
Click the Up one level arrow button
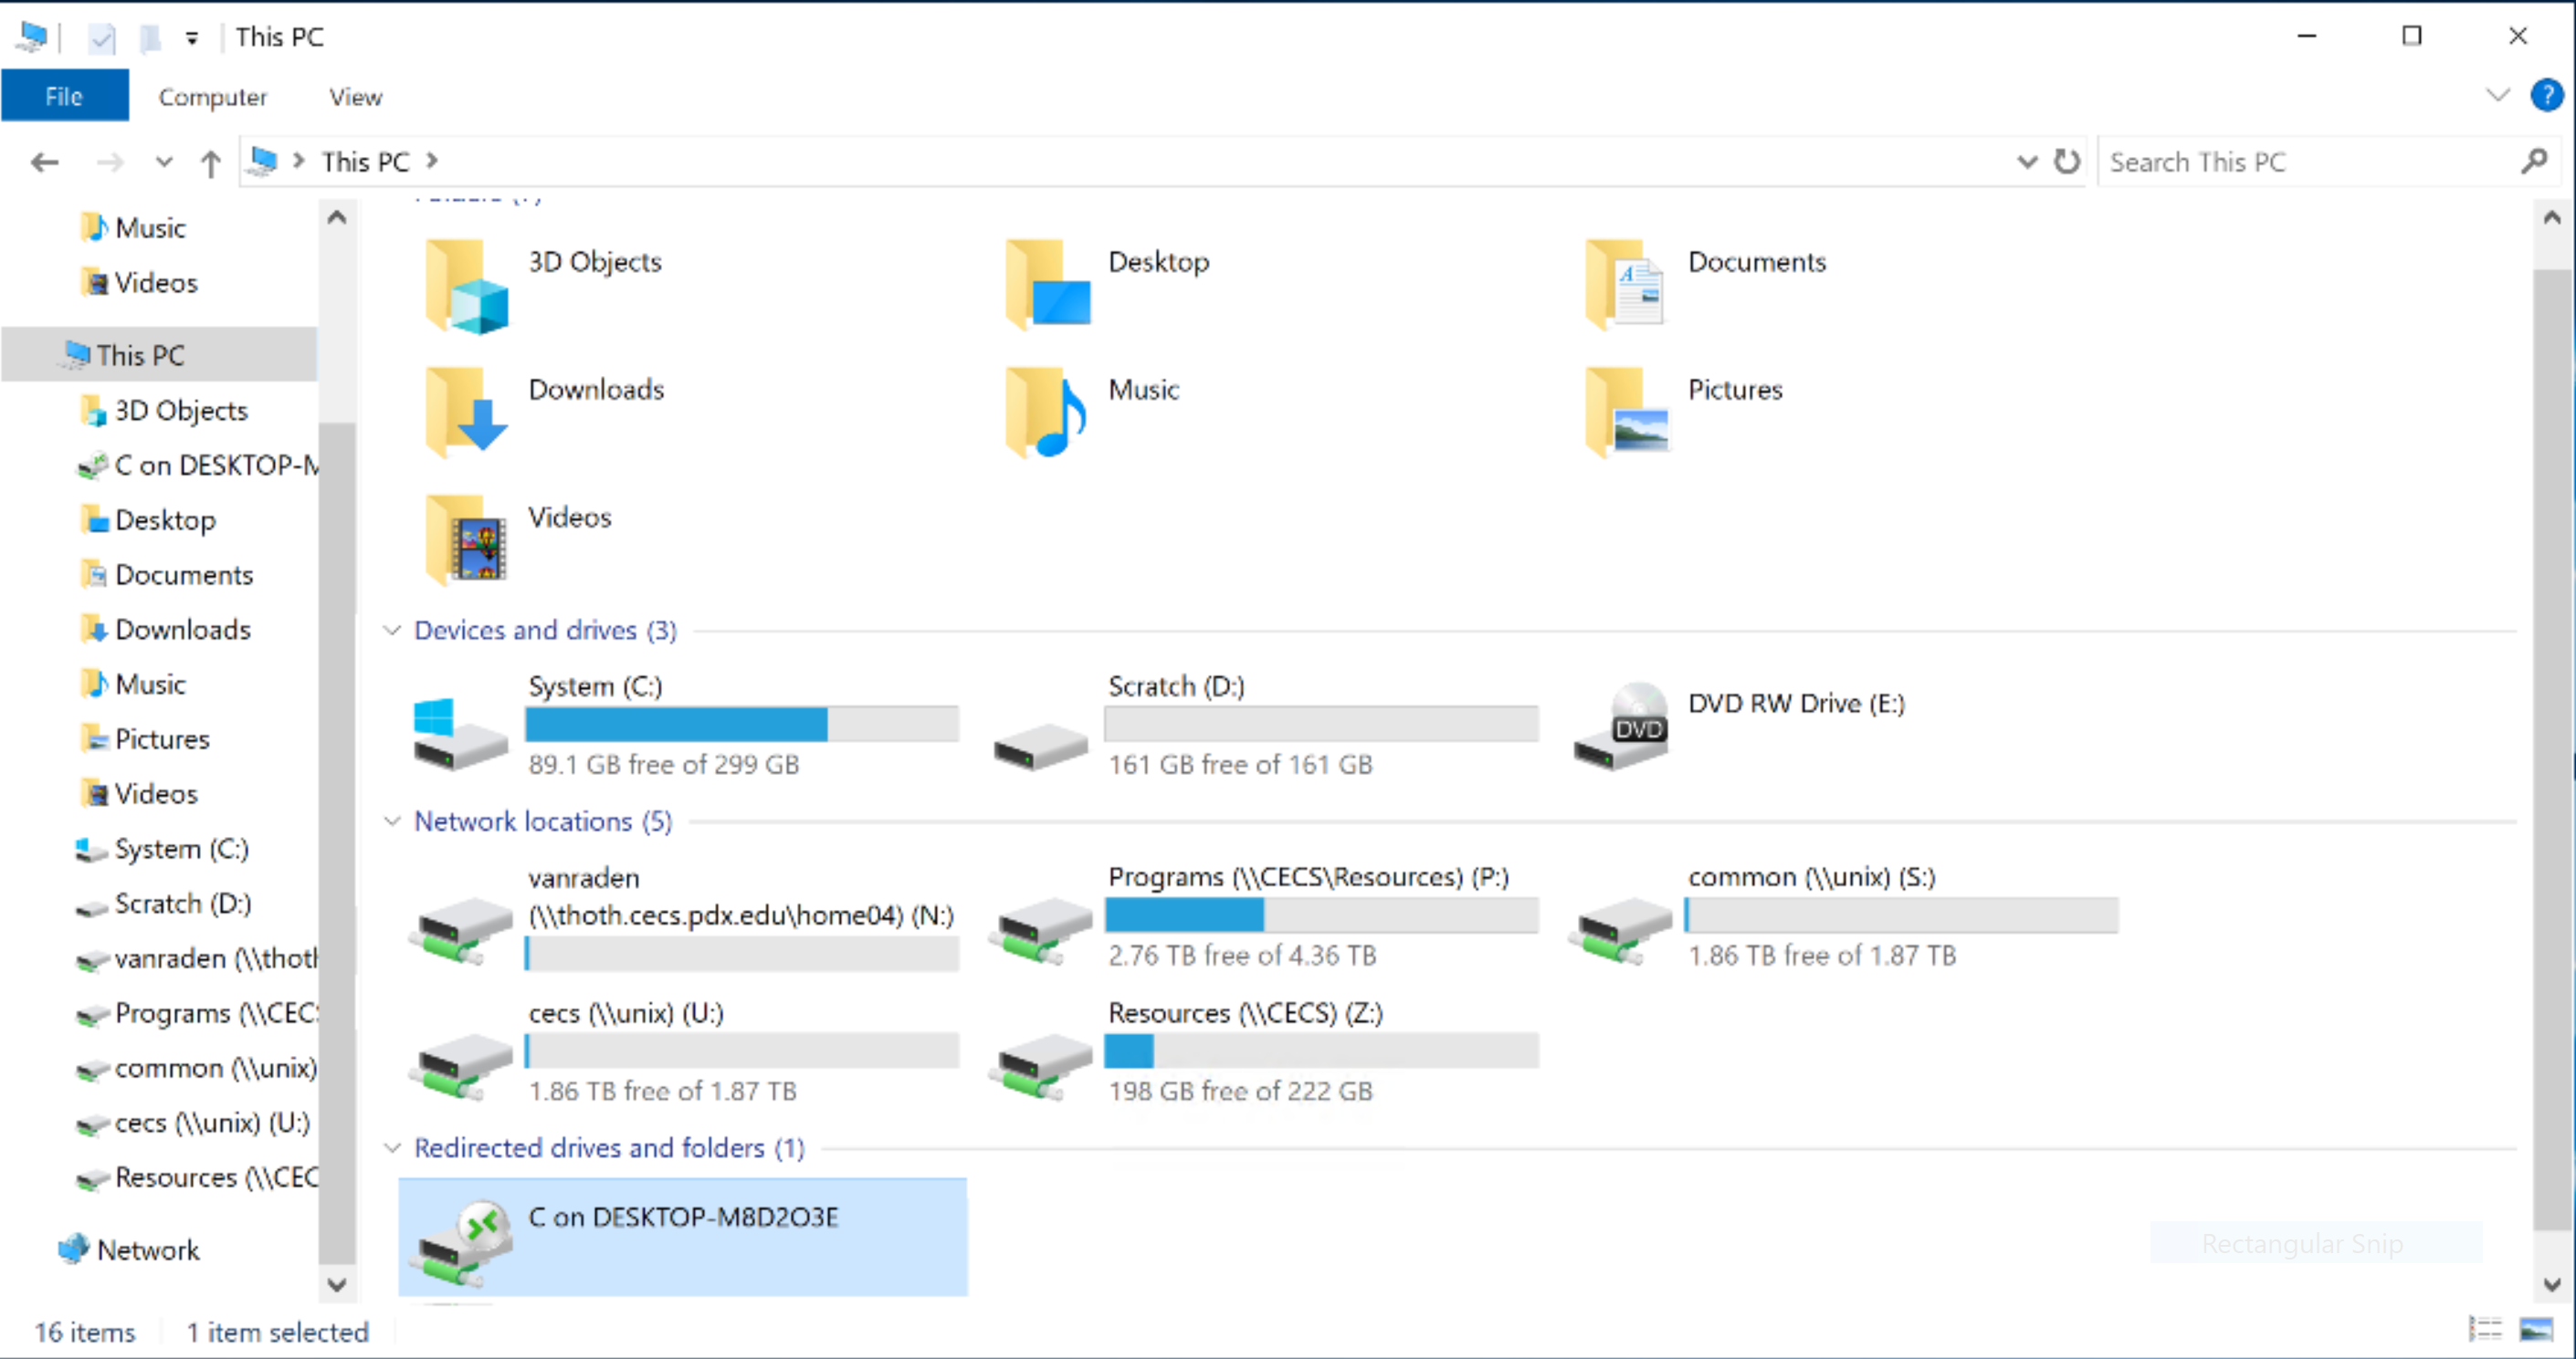[210, 161]
